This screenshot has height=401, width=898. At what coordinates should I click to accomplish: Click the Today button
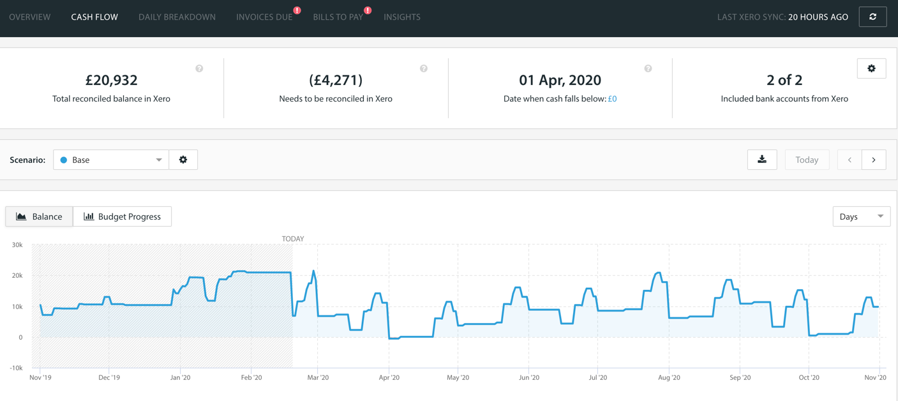(807, 160)
